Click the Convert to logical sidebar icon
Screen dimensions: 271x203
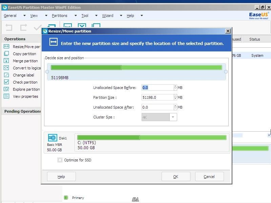6,68
